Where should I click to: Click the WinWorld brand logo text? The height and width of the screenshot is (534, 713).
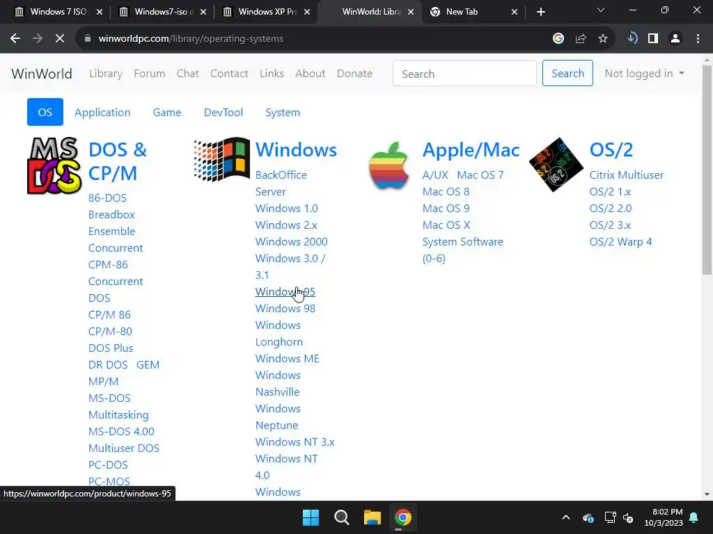point(42,74)
